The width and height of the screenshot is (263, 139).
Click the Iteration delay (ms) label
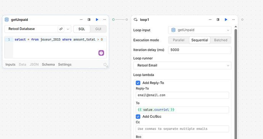[149, 50]
